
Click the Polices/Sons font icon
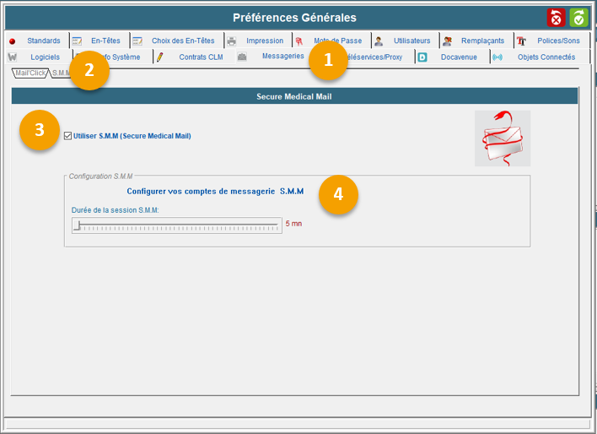coord(521,41)
